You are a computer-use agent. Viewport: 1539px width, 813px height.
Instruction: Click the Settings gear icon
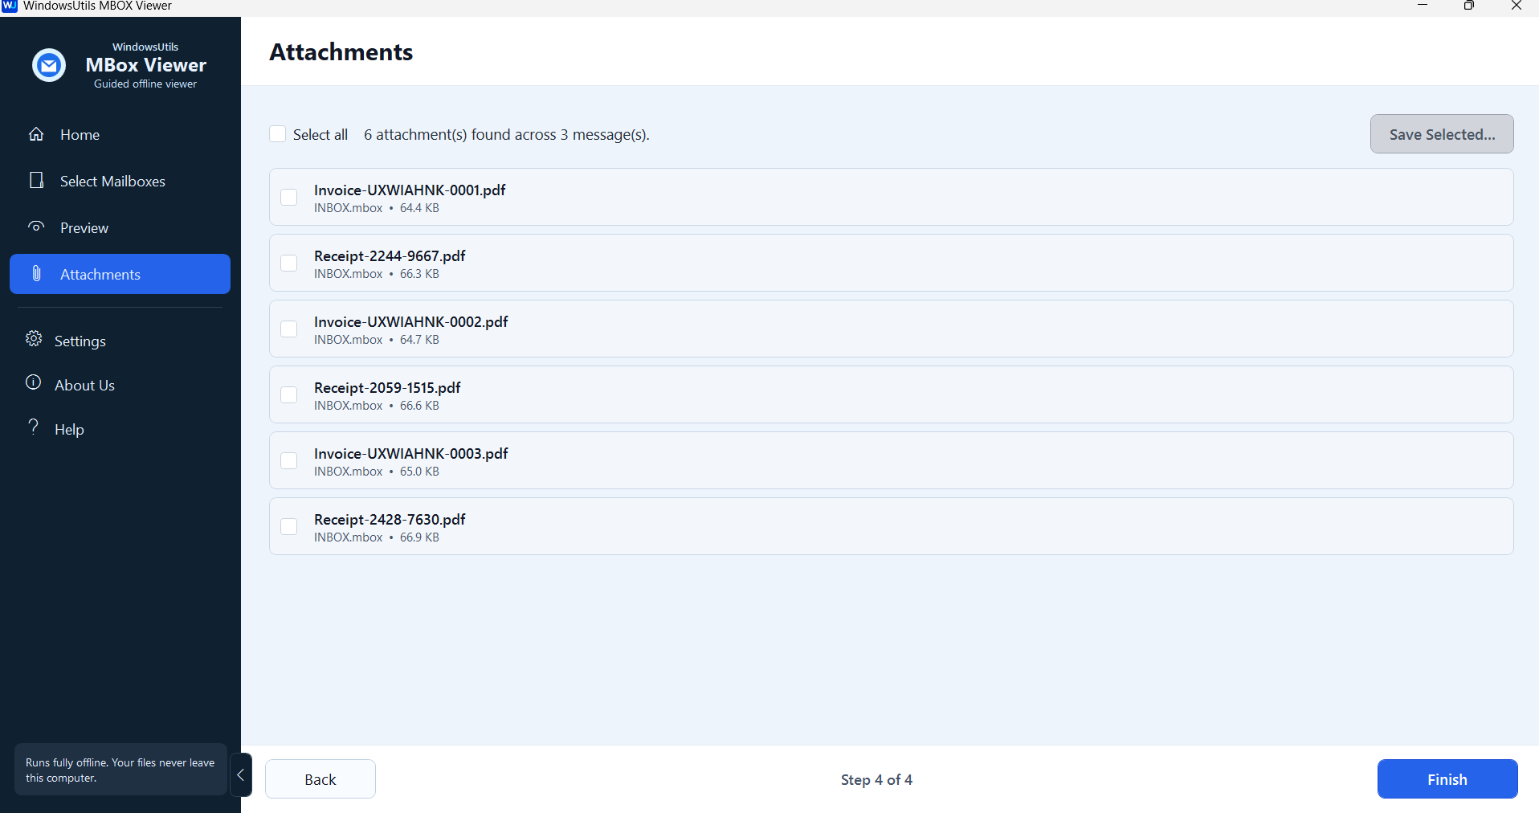34,338
